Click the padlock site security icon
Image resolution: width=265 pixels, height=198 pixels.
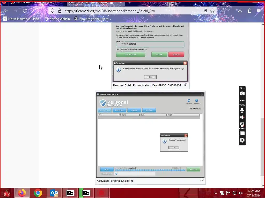tap(60, 11)
